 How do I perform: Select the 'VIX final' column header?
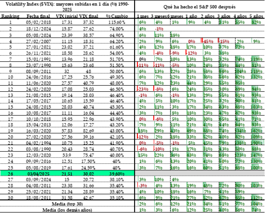click(89, 16)
